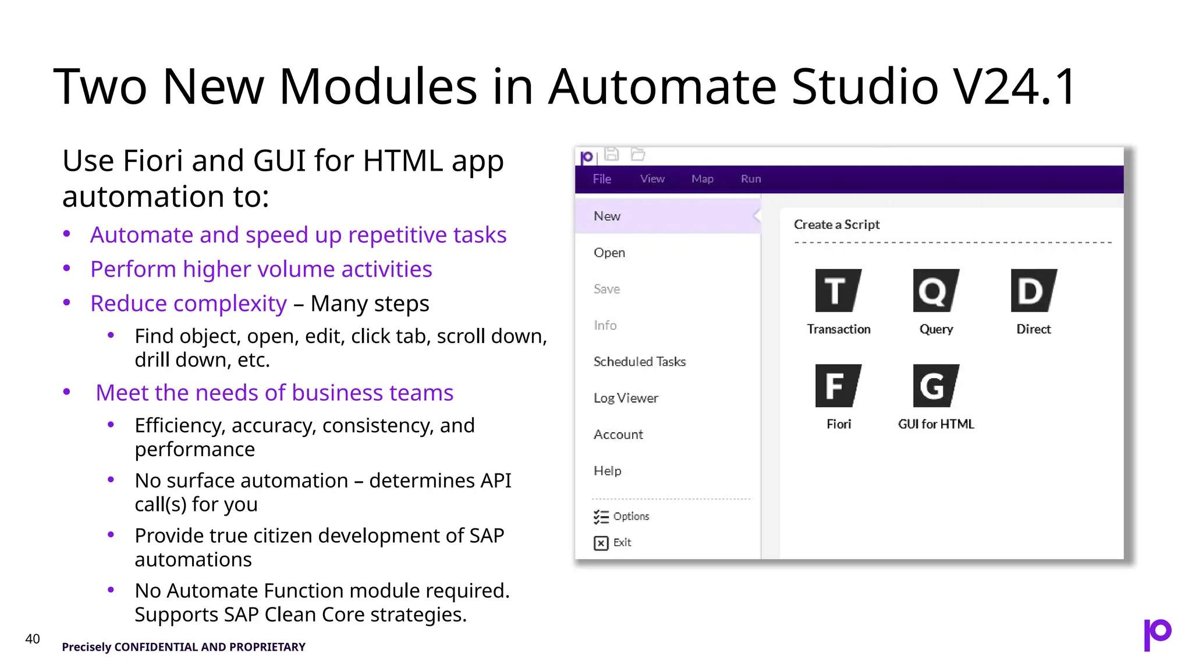Pick the GUI for HTML module icon

(x=935, y=386)
